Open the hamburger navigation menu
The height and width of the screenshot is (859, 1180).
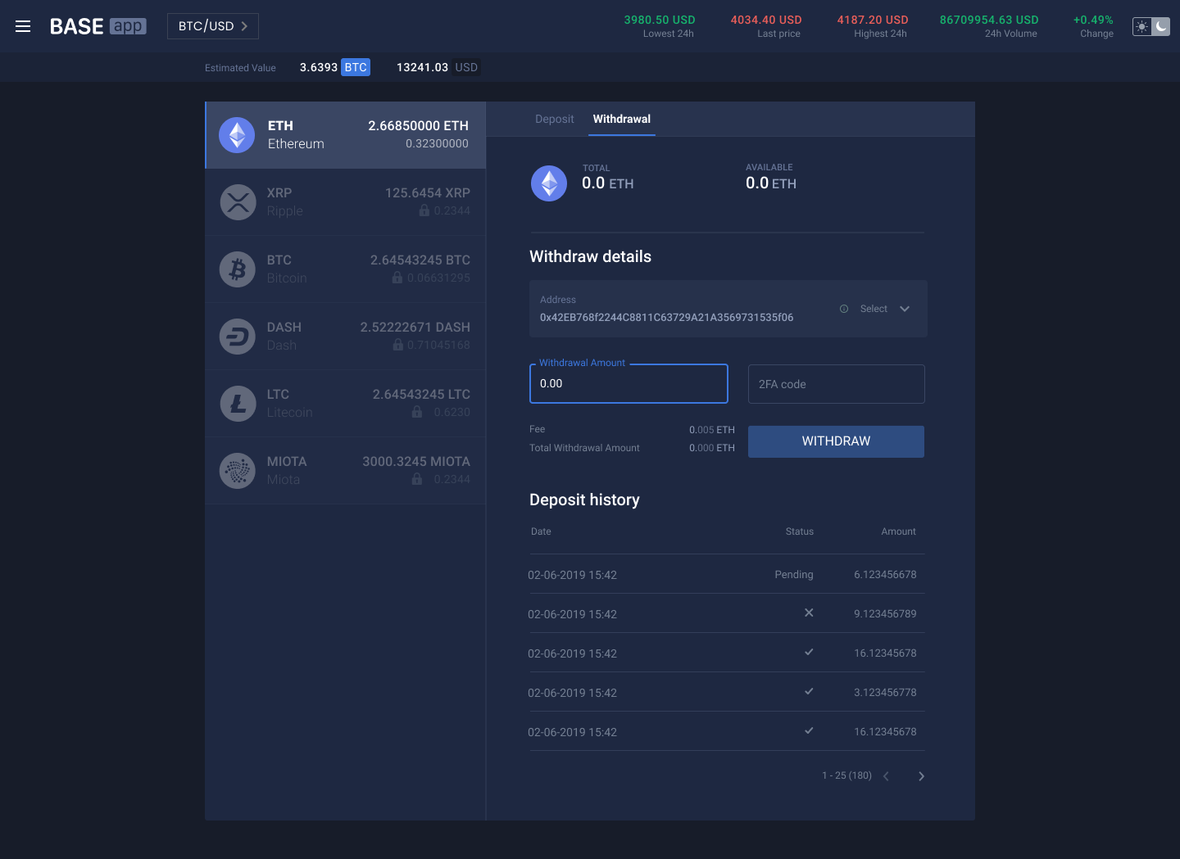22,25
